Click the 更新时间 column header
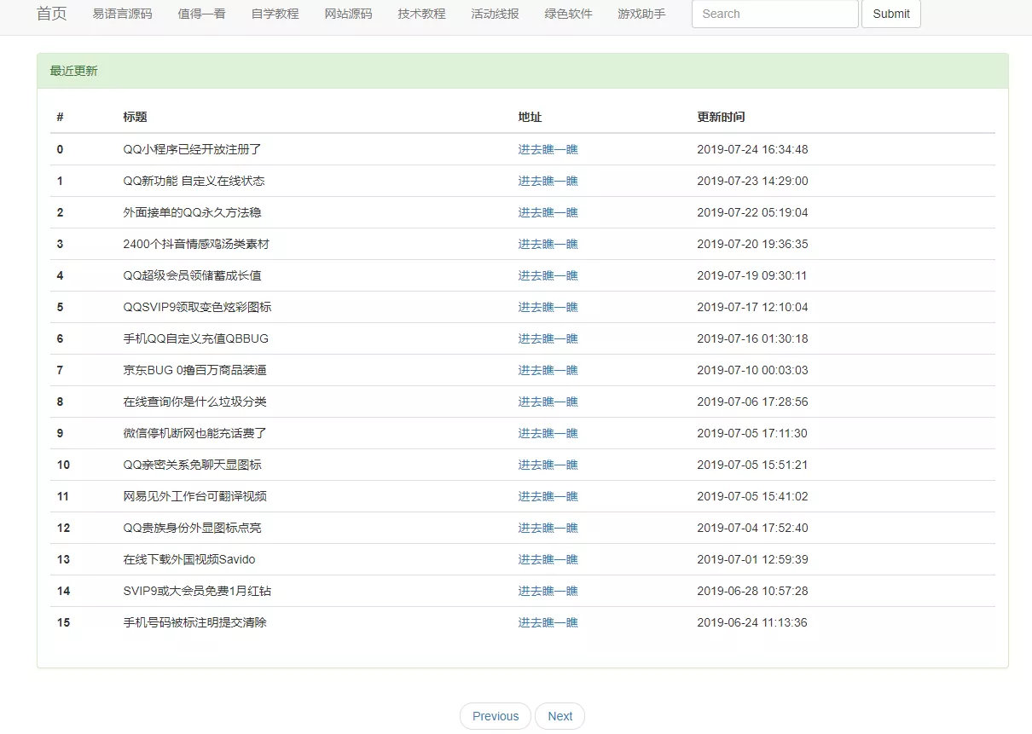The image size is (1032, 734). pos(721,117)
